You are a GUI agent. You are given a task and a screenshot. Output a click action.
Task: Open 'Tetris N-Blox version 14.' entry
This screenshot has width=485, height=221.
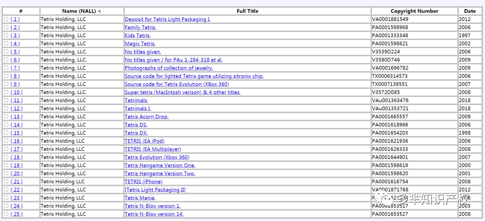(x=154, y=214)
